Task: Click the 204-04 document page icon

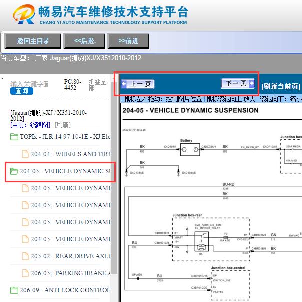Action: coord(25,154)
